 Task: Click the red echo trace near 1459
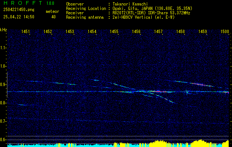pyautogui.click(x=202, y=85)
